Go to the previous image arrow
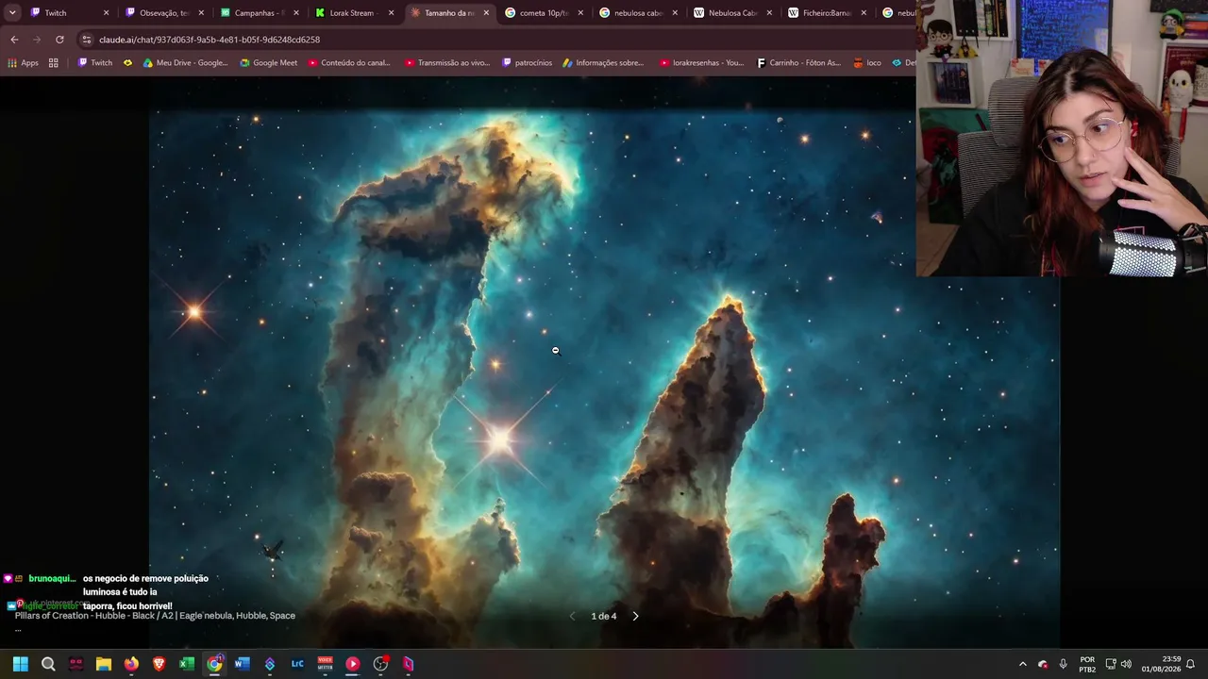 pos(572,616)
